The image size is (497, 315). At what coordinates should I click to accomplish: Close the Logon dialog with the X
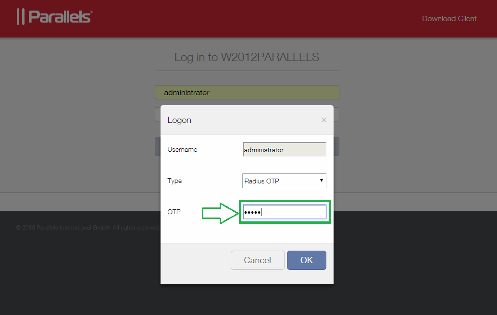coord(324,120)
